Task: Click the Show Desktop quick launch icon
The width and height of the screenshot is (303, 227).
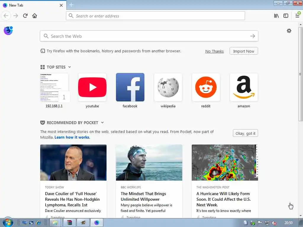Action: click(x=24, y=223)
